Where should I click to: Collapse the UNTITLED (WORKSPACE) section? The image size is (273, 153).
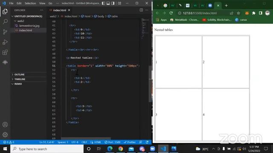click(x=28, y=16)
